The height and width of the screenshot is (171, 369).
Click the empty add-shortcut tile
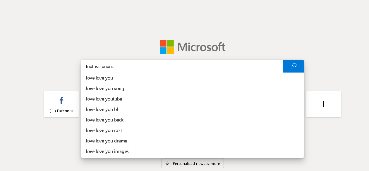click(x=323, y=104)
